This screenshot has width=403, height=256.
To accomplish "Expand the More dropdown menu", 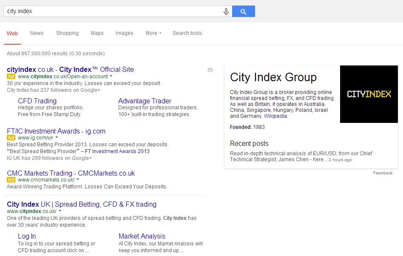I will (153, 33).
